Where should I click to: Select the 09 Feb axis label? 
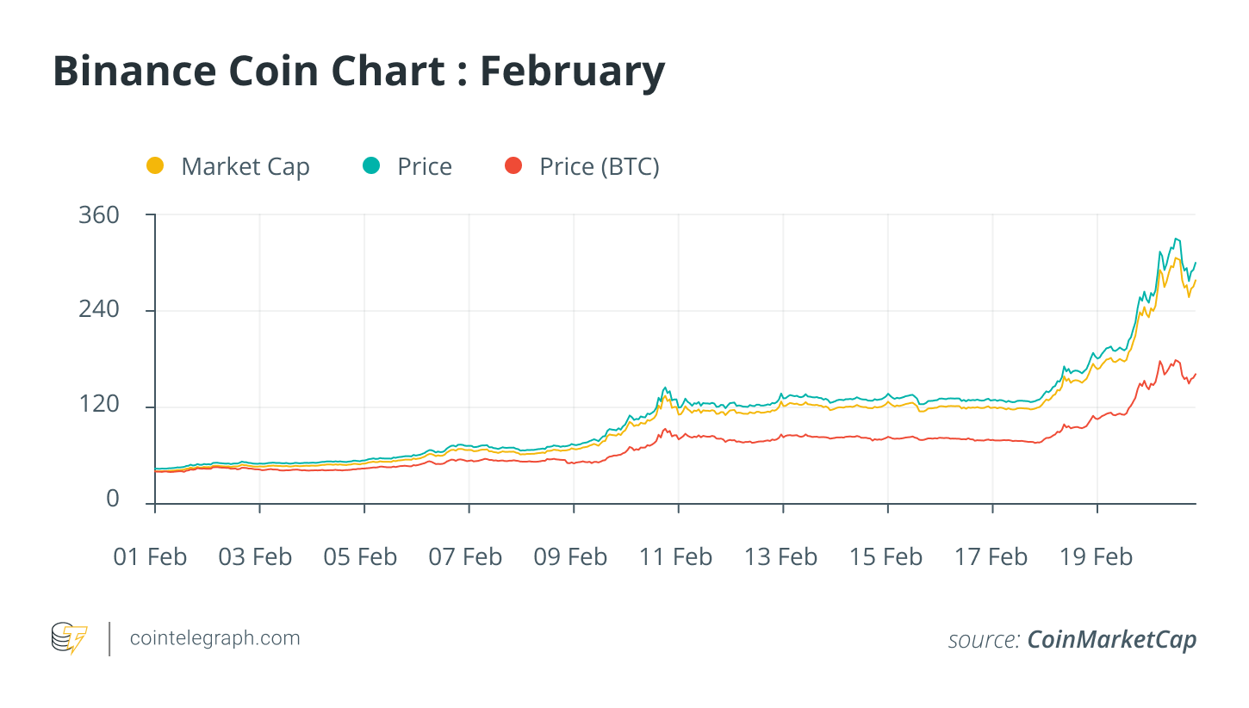click(570, 557)
